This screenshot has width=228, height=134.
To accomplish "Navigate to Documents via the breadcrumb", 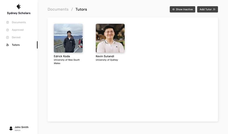I will click(58, 9).
